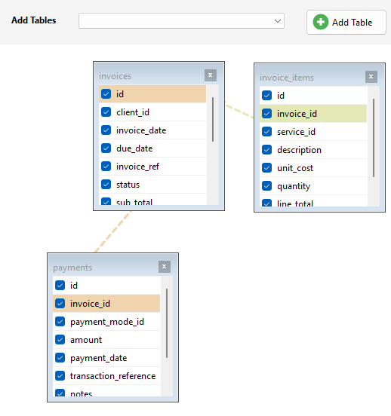Toggle the transaction_reference checkbox
This screenshot has height=416, width=391.
point(60,375)
